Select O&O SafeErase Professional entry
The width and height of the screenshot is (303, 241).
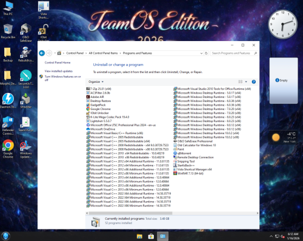[x=193, y=141]
